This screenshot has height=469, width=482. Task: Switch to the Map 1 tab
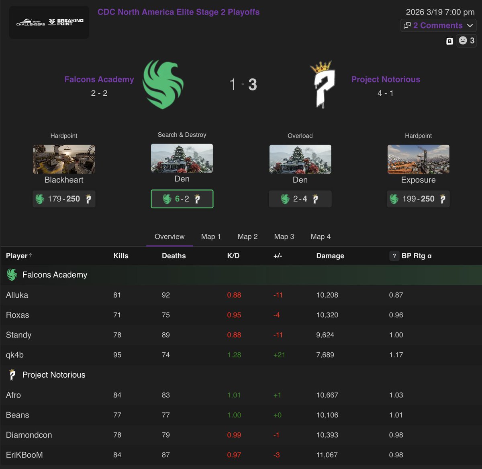click(x=211, y=237)
